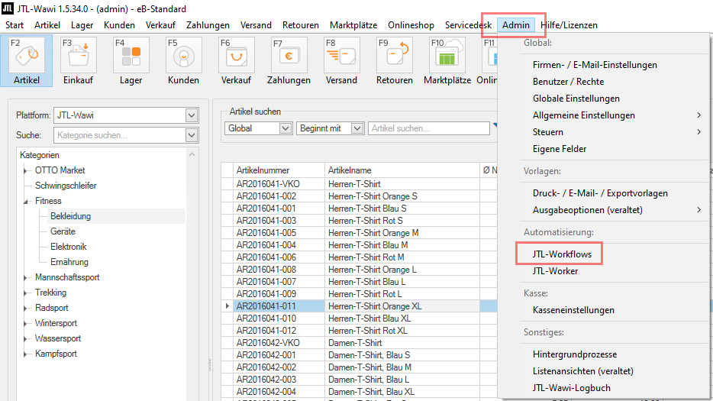The width and height of the screenshot is (713, 401).
Task: Choose Druck- / E-Mail- / Exportvorlagen
Action: [600, 193]
